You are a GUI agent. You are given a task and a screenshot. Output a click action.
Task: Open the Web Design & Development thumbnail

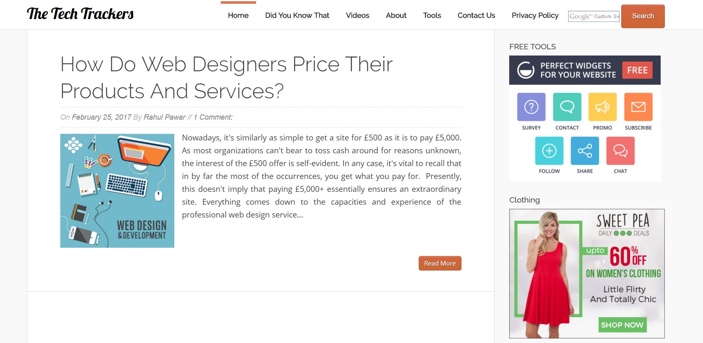click(x=117, y=191)
